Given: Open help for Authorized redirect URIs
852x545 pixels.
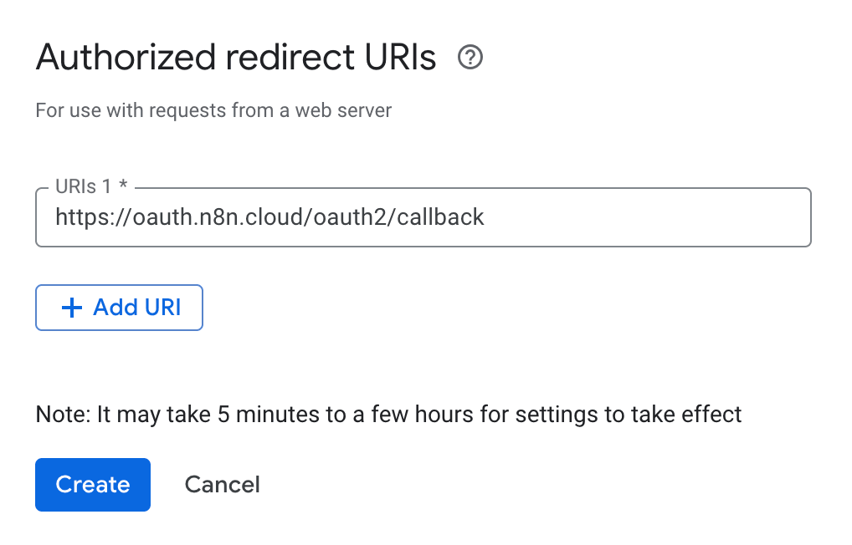Looking at the screenshot, I should tap(471, 58).
